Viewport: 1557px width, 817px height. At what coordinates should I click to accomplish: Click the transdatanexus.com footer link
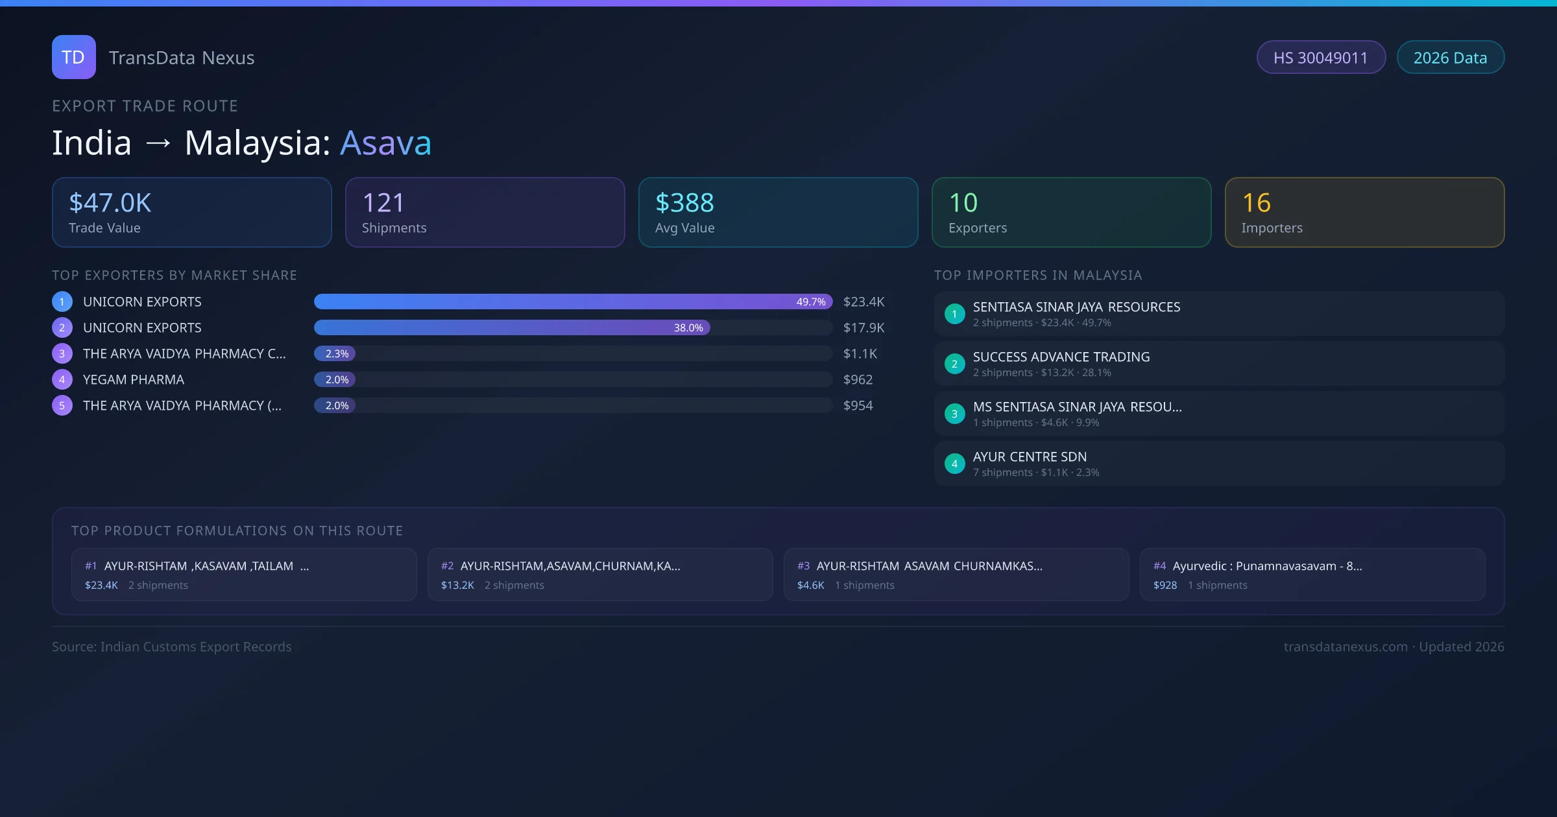point(1345,646)
